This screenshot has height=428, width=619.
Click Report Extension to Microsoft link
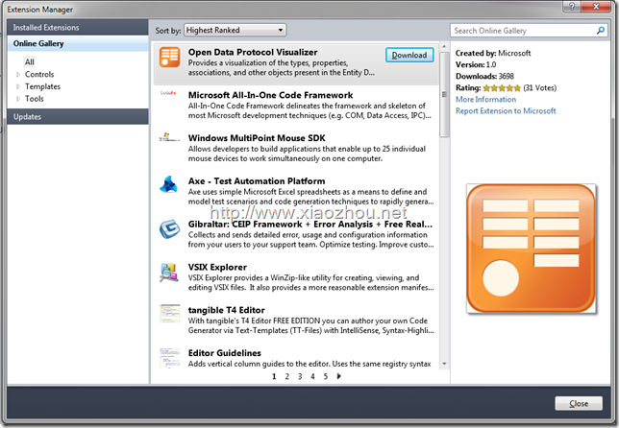click(506, 110)
